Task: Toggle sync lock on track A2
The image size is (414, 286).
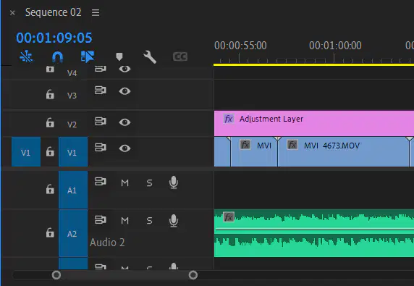Action: click(x=101, y=219)
